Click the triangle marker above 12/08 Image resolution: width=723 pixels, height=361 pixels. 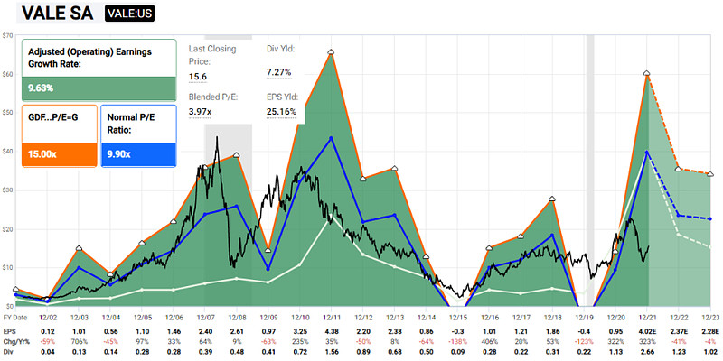(x=237, y=154)
